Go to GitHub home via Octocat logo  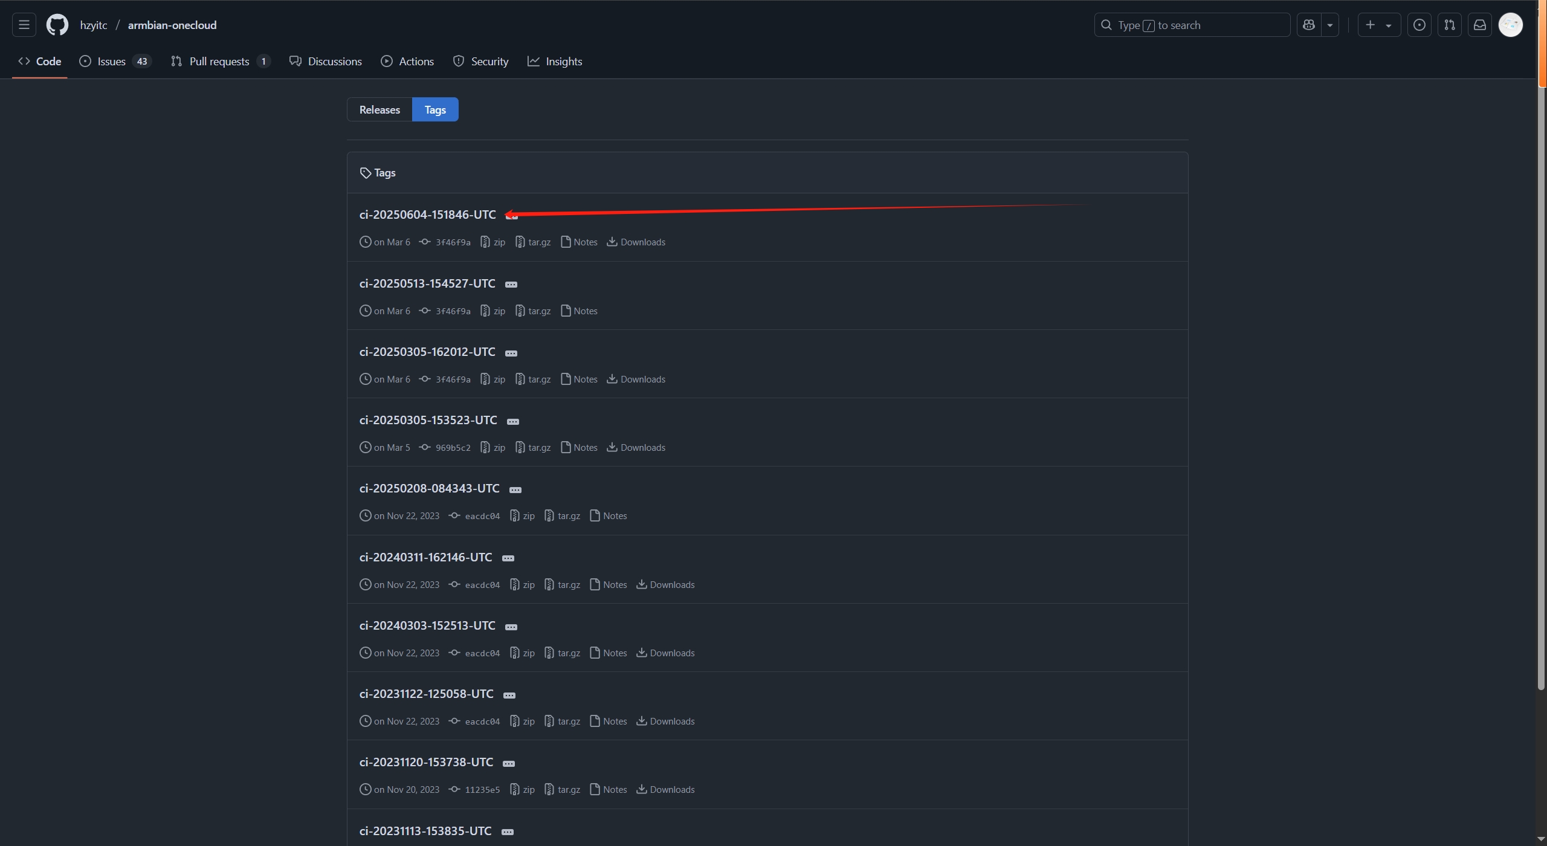coord(57,25)
